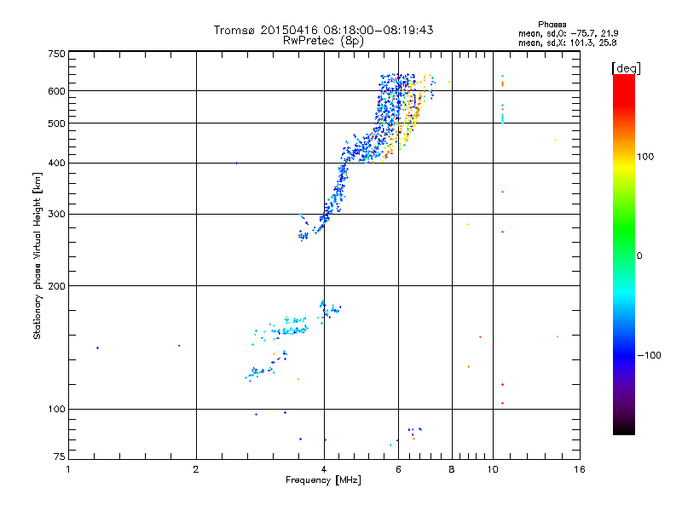Click the x-axis tick label '10'
The width and height of the screenshot is (682, 511).
pyautogui.click(x=493, y=469)
